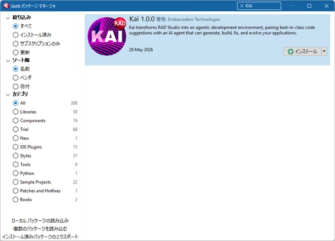Close the GetIt package manager window
The image size is (335, 241).
click(x=327, y=6)
